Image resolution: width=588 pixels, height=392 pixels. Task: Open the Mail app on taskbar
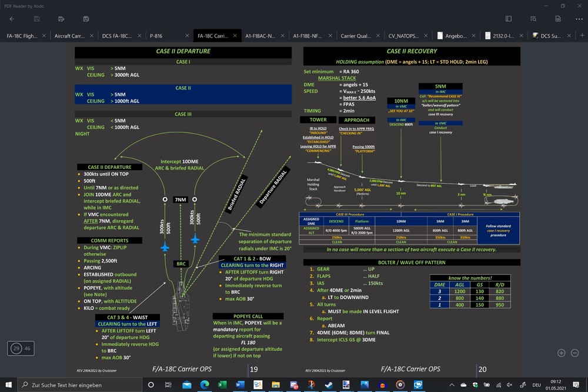tap(187, 385)
